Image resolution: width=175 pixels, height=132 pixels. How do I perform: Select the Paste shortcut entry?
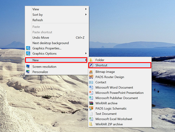point(57,32)
